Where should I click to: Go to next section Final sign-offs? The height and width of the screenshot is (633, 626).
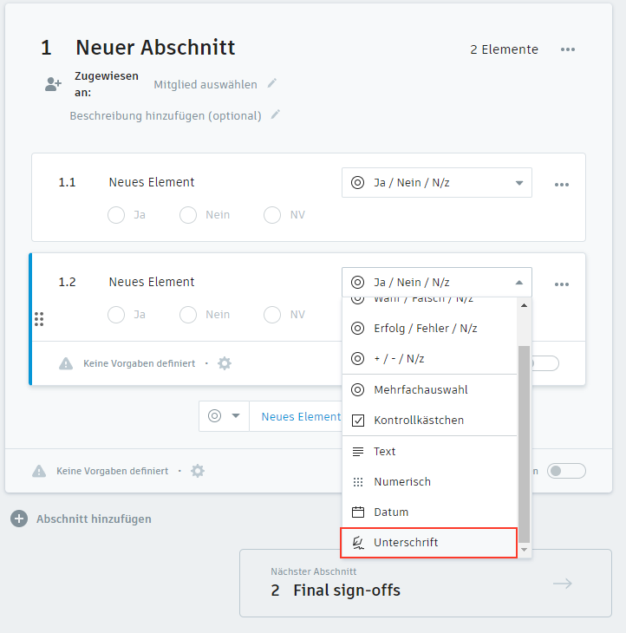click(425, 583)
